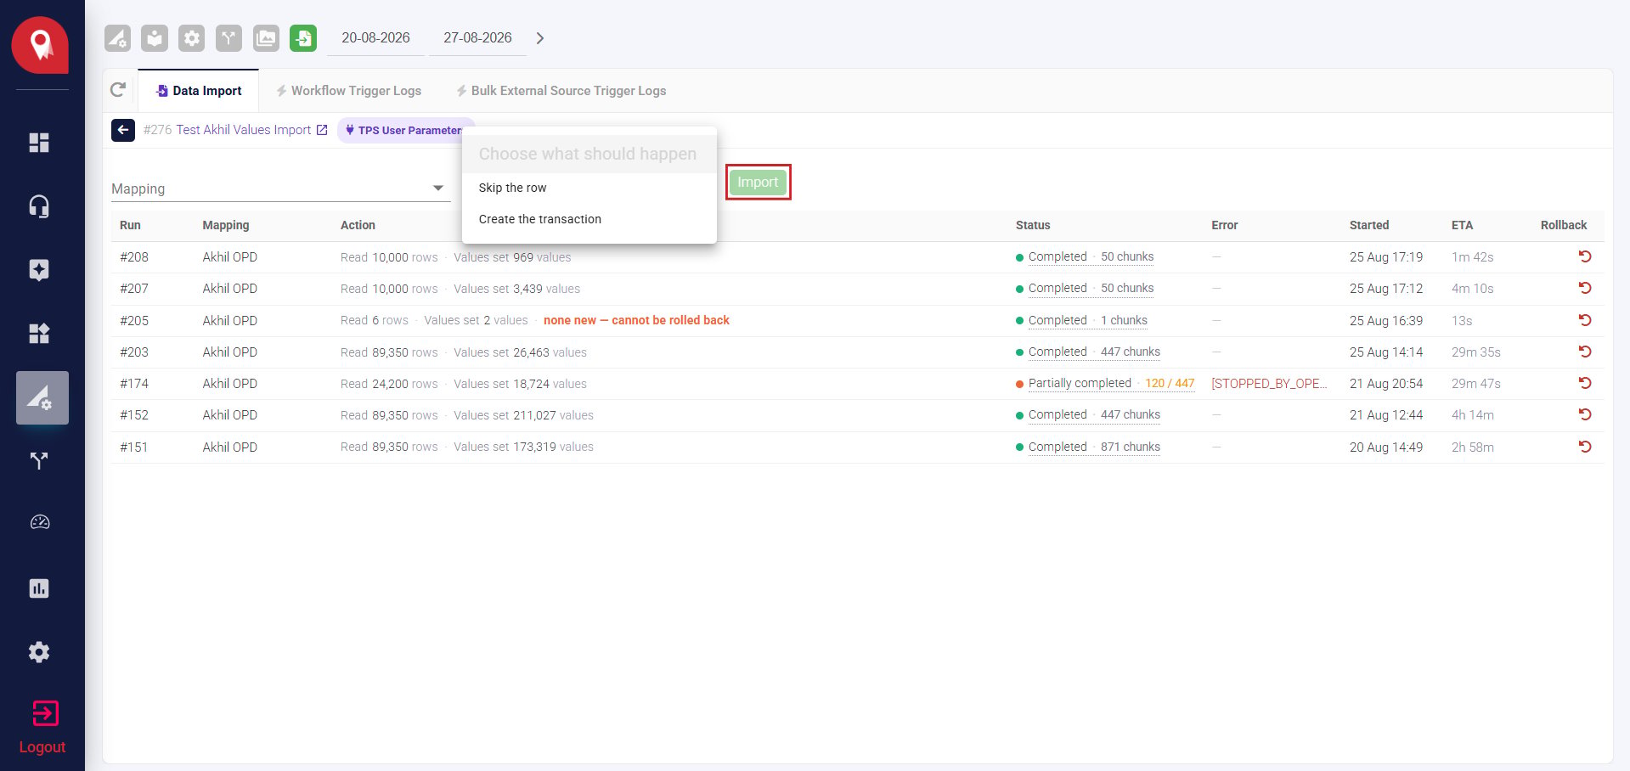Viewport: 1630px width, 771px height.
Task: Expand the Mapping dropdown
Action: (280, 189)
